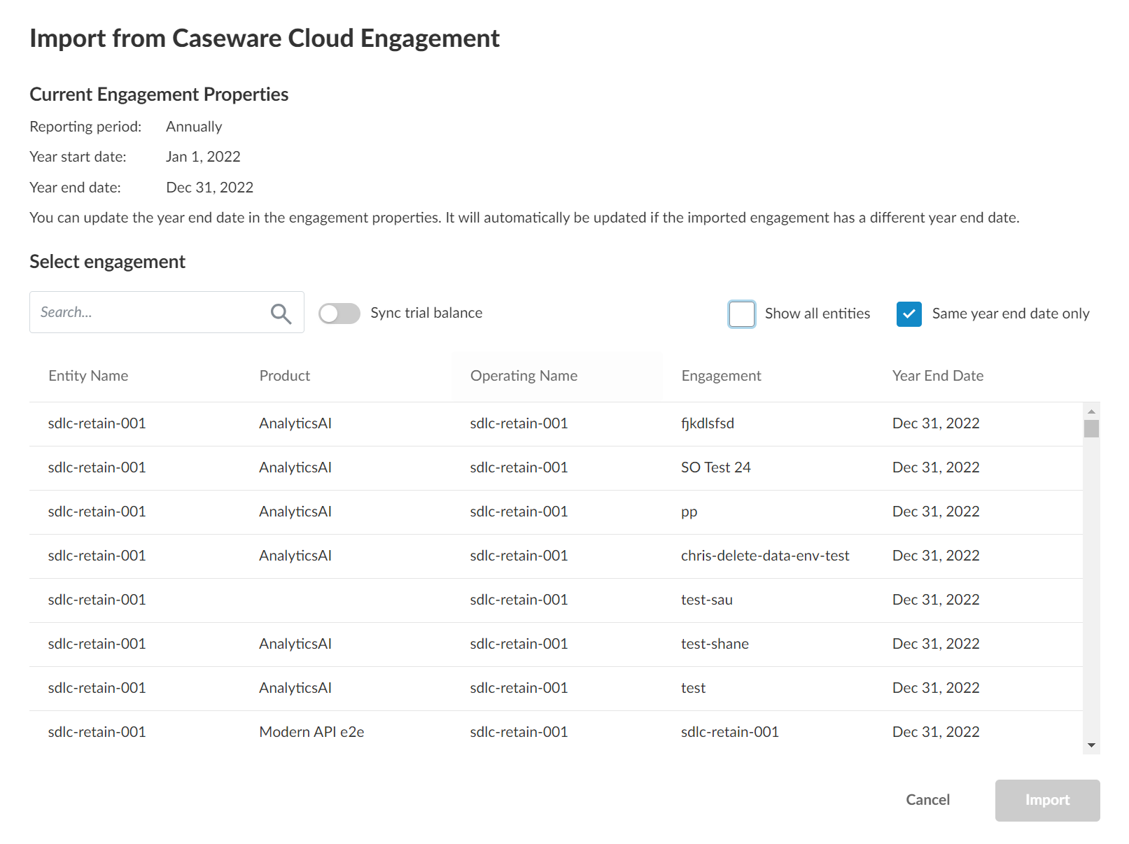Click the scrollbar down arrow

tap(1091, 746)
